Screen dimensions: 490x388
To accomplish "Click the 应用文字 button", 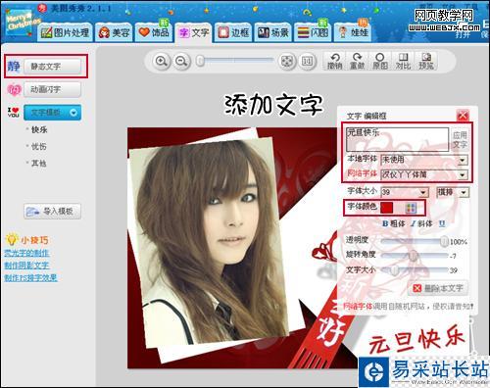I will coord(460,139).
